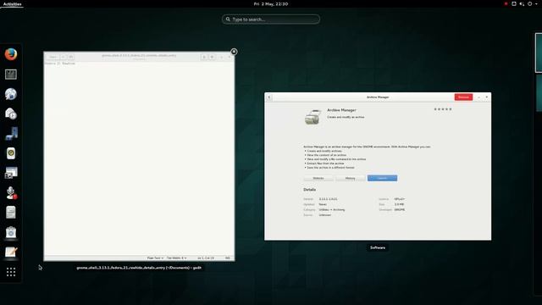This screenshot has width=542, height=305.
Task: Click the Activities button
Action: tap(12, 3)
